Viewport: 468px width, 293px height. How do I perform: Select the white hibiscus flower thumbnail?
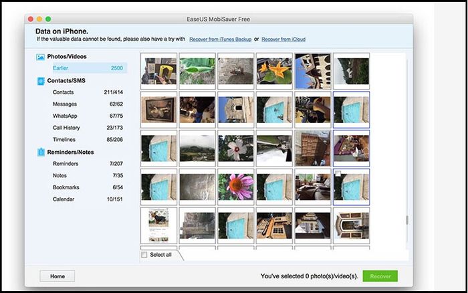coord(235,148)
